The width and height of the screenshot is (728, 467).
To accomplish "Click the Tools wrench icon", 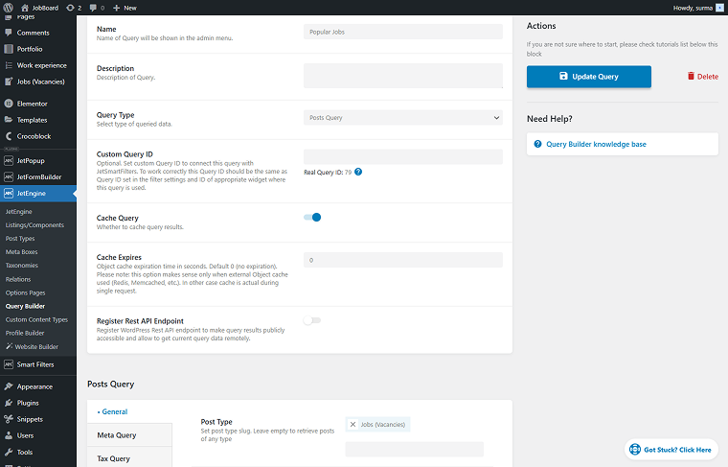I will pyautogui.click(x=9, y=452).
